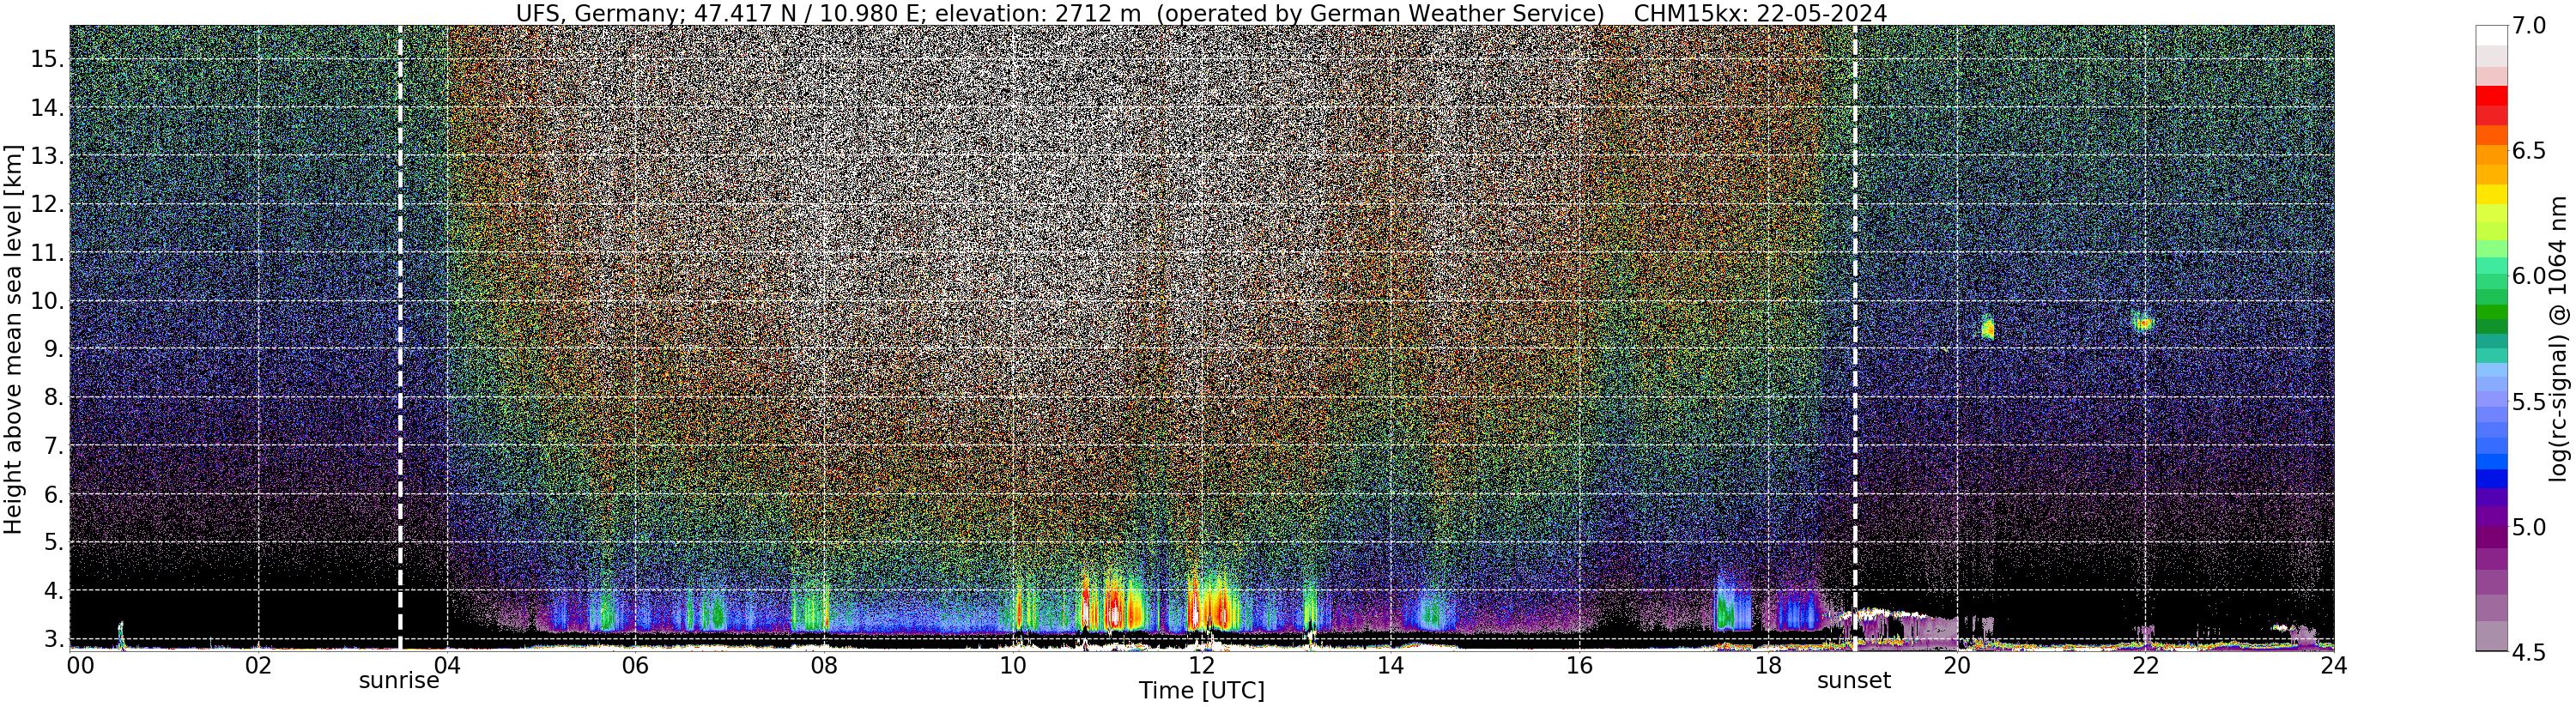Click the 'CHM15kx: 22-05-2024' title text
This screenshot has width=2576, height=707.
[x=1760, y=13]
